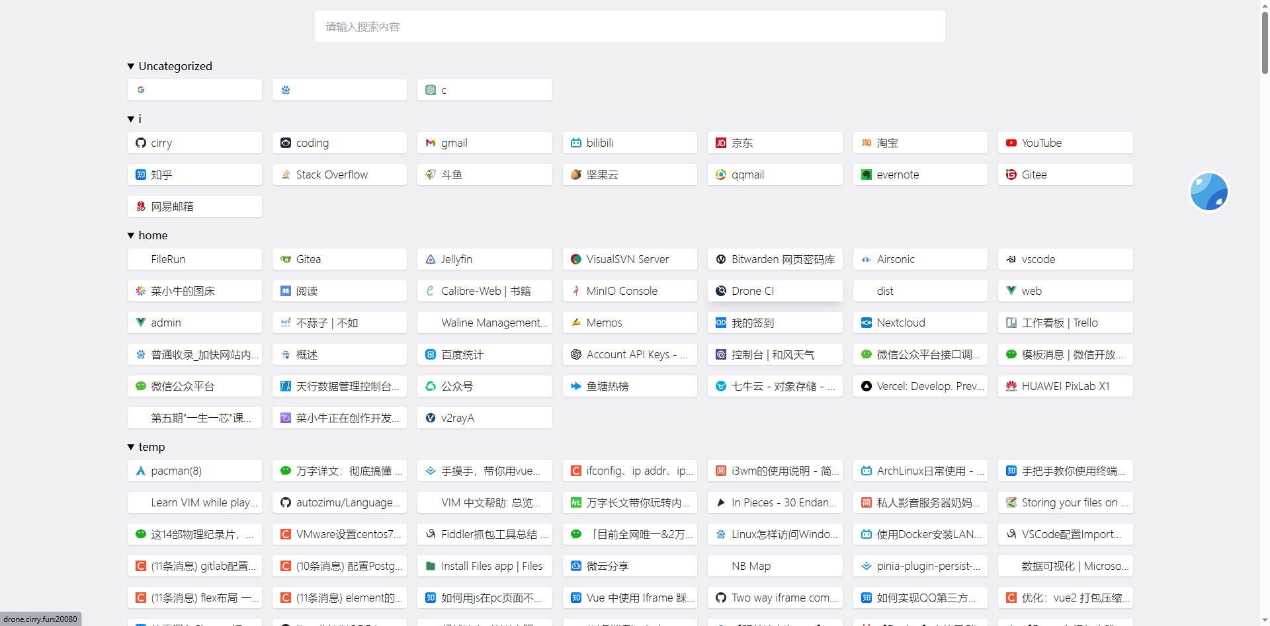Click the evernote elephant icon
The width and height of the screenshot is (1270, 626).
[866, 175]
